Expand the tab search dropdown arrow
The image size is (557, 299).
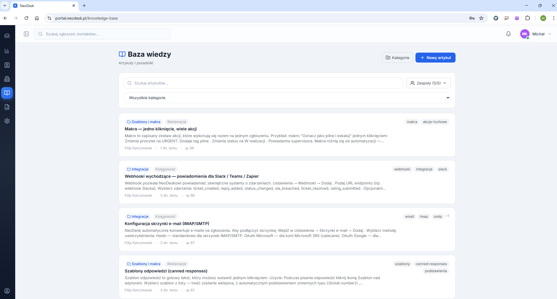click(5, 6)
